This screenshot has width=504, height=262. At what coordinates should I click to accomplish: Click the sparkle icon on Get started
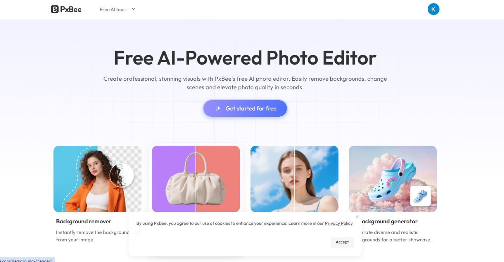click(218, 108)
